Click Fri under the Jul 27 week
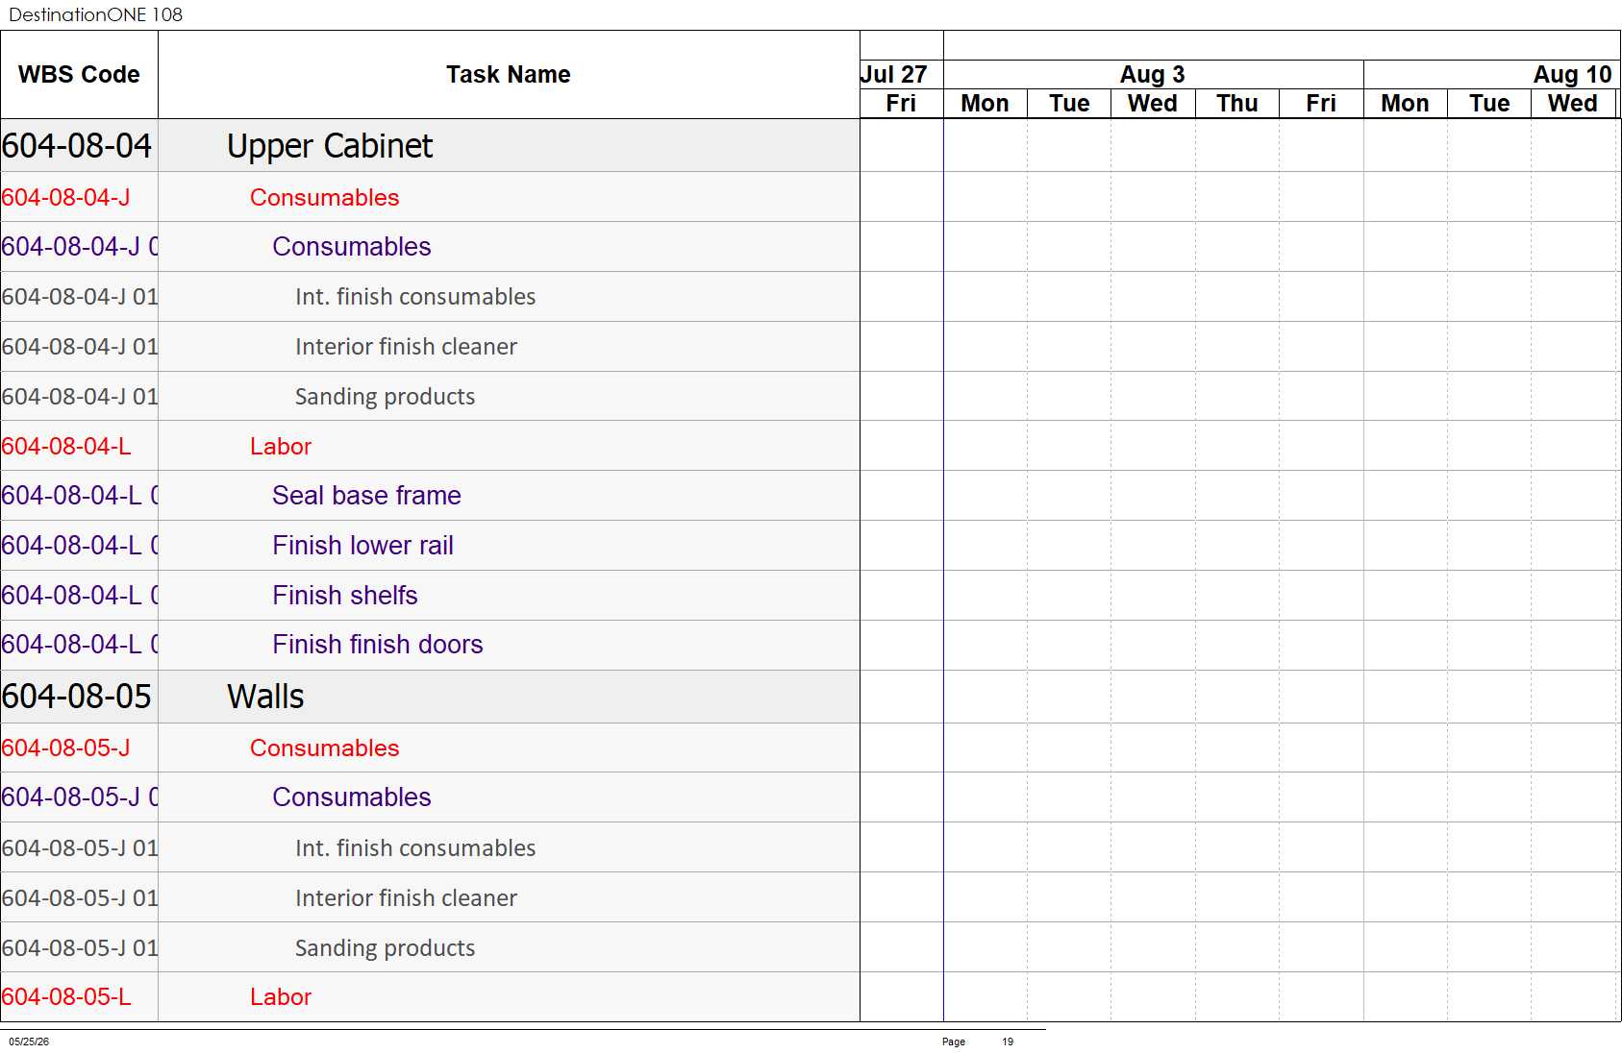The height and width of the screenshot is (1054, 1622). tap(901, 104)
